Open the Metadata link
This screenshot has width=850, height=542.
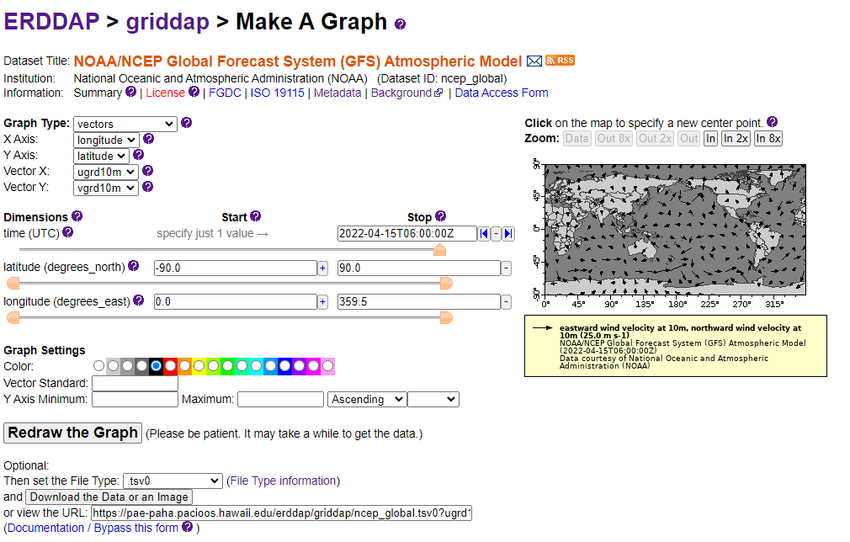(337, 93)
